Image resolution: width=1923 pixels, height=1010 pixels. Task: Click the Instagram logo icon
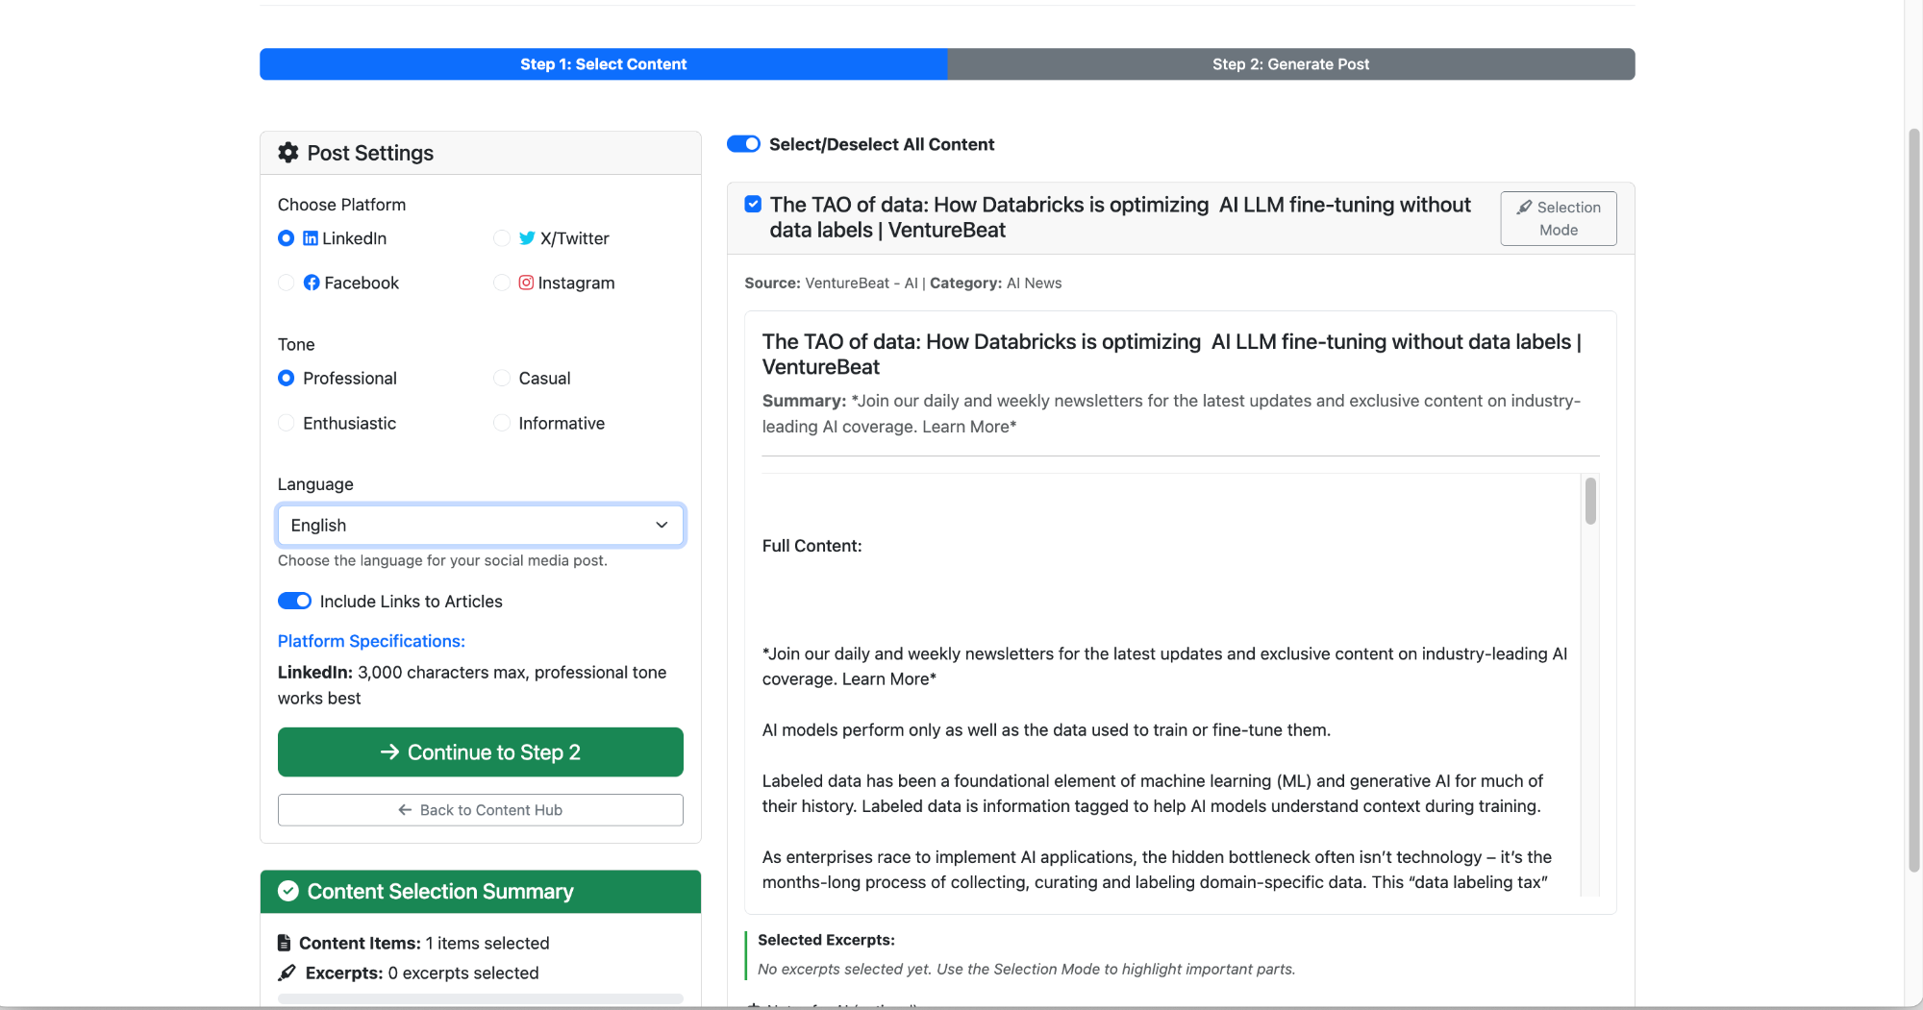click(526, 283)
